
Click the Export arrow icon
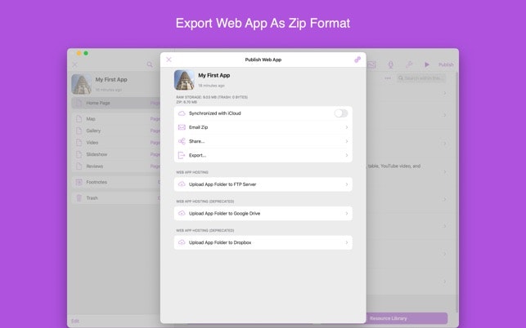(182, 155)
